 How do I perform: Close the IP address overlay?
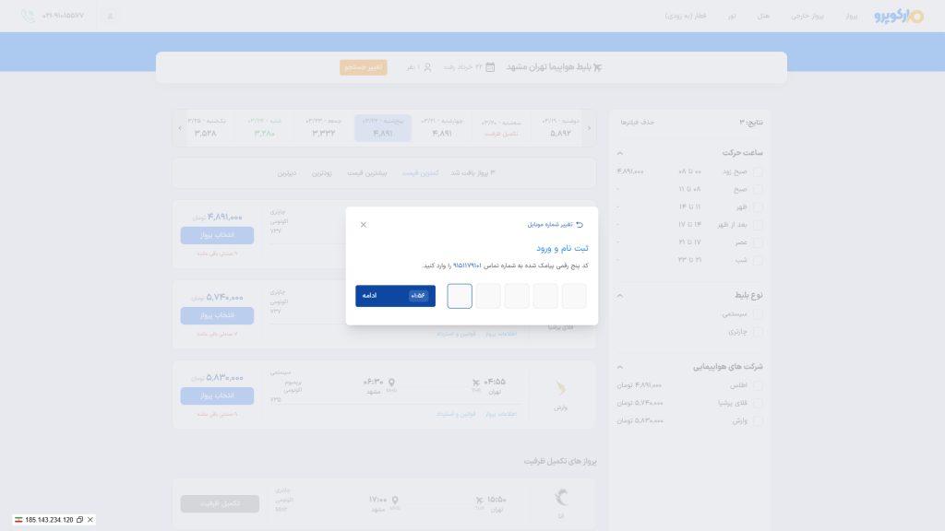pos(90,520)
